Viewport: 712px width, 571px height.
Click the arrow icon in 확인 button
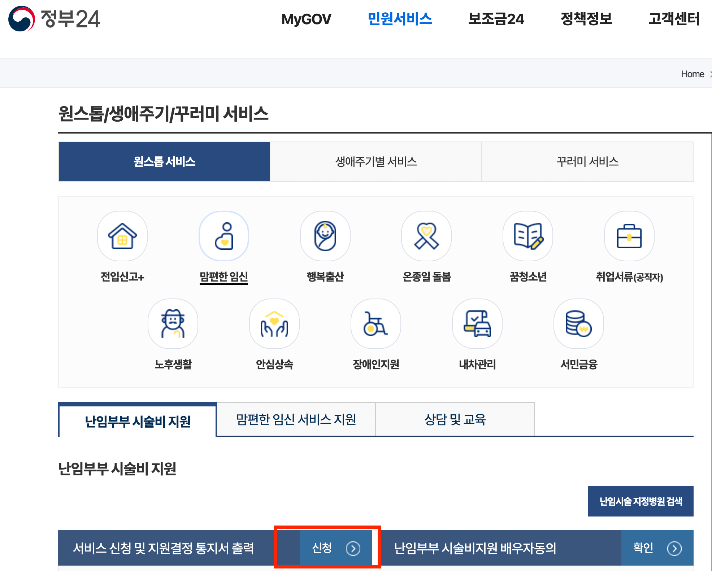click(674, 548)
